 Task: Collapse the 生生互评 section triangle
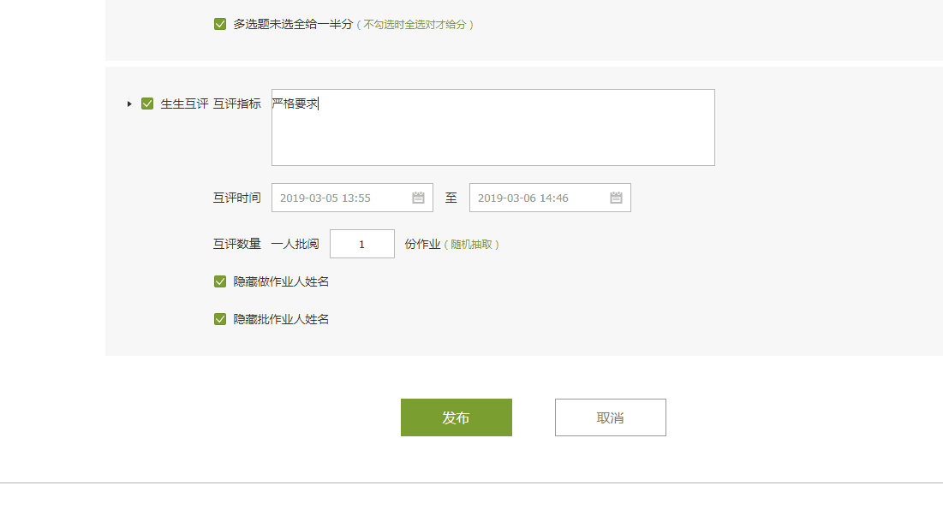[x=129, y=104]
